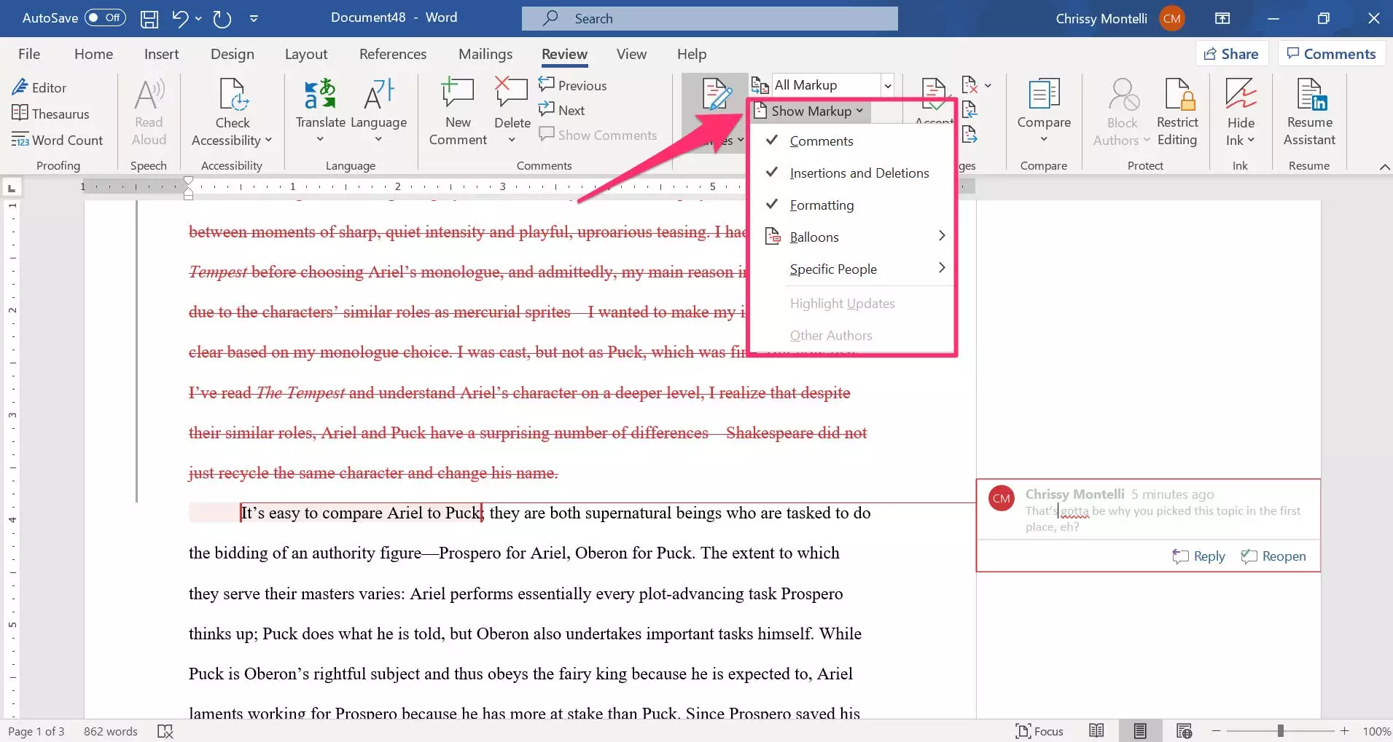This screenshot has height=742, width=1393.
Task: Switch to the References tab
Action: tap(392, 54)
